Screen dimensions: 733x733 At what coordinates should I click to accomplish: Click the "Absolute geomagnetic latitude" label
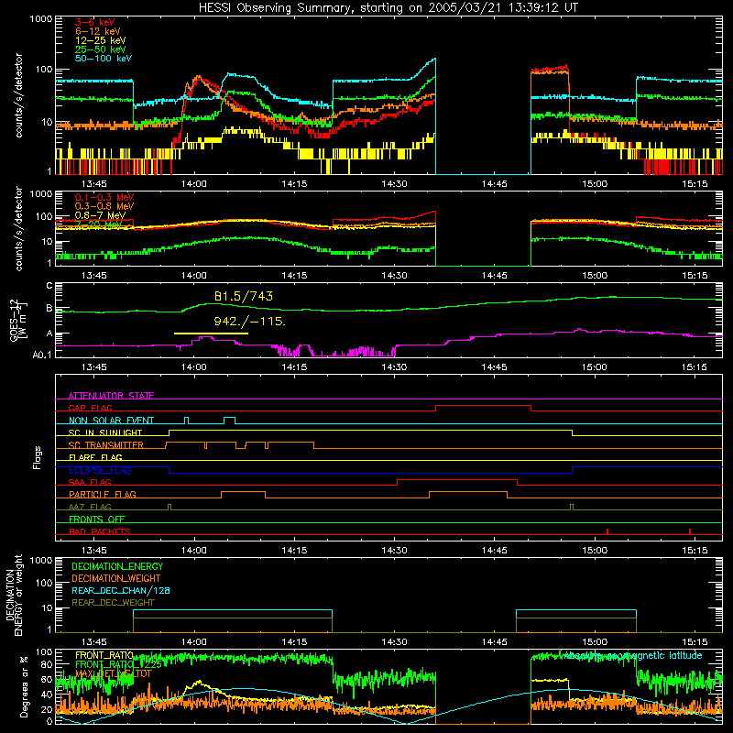click(x=632, y=655)
